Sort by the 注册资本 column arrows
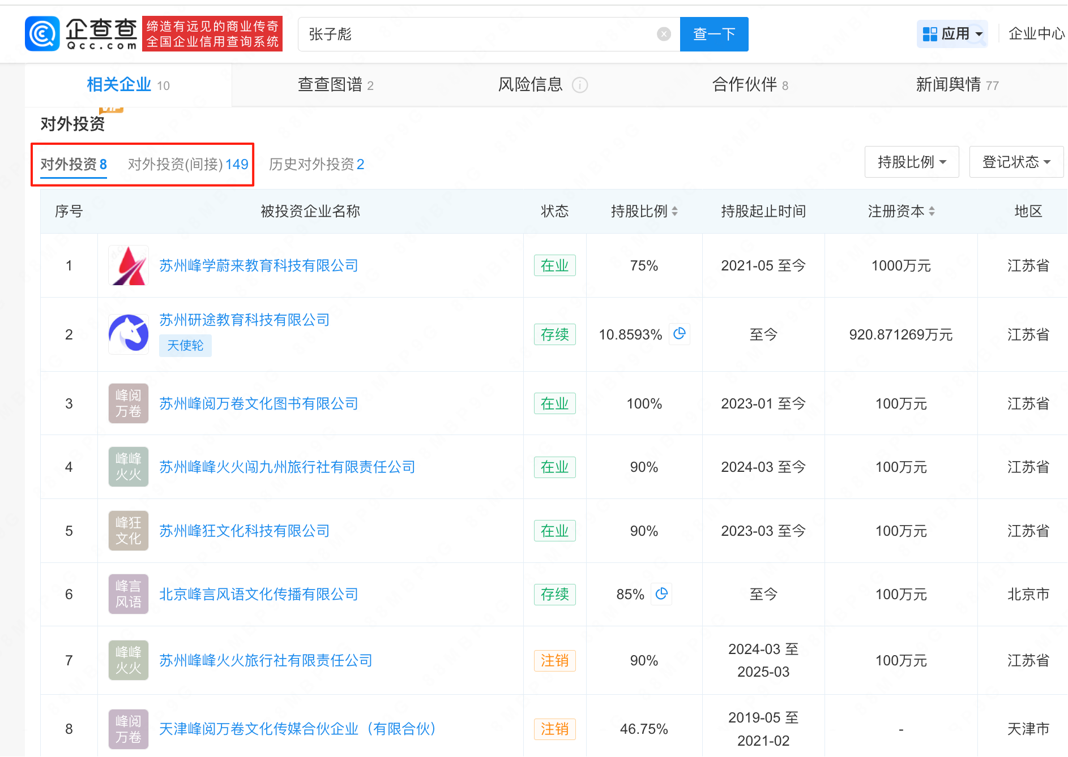The image size is (1068, 757). click(932, 211)
